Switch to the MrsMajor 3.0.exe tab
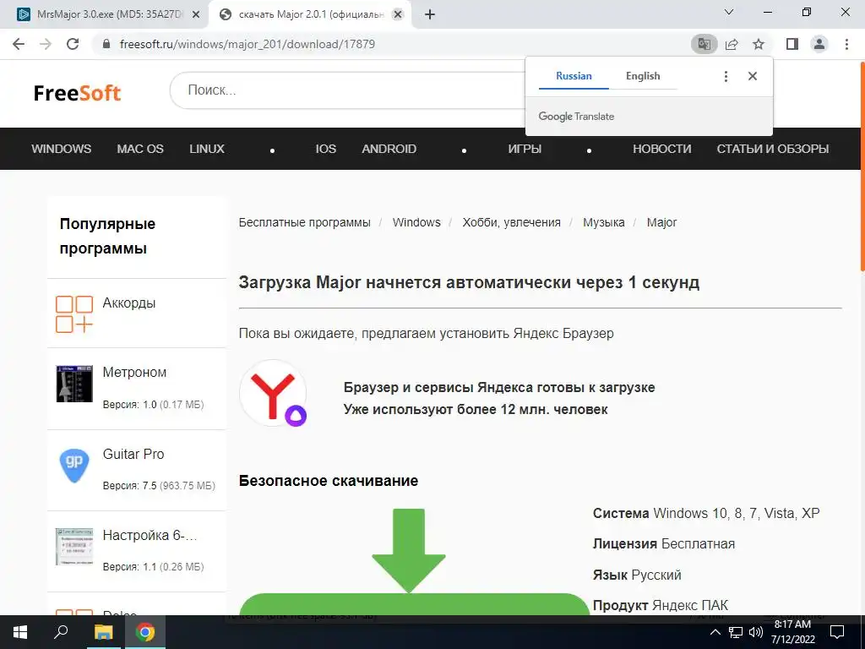The image size is (865, 649). coord(109,14)
